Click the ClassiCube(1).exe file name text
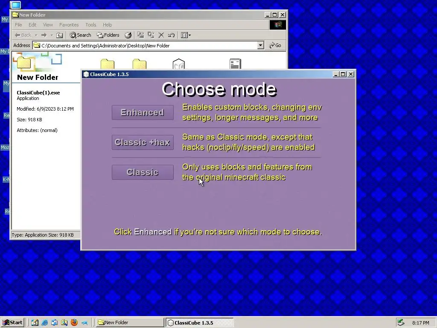 pos(38,93)
